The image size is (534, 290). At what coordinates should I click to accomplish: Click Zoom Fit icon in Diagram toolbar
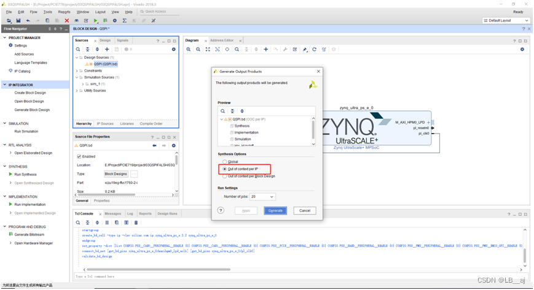click(208, 49)
